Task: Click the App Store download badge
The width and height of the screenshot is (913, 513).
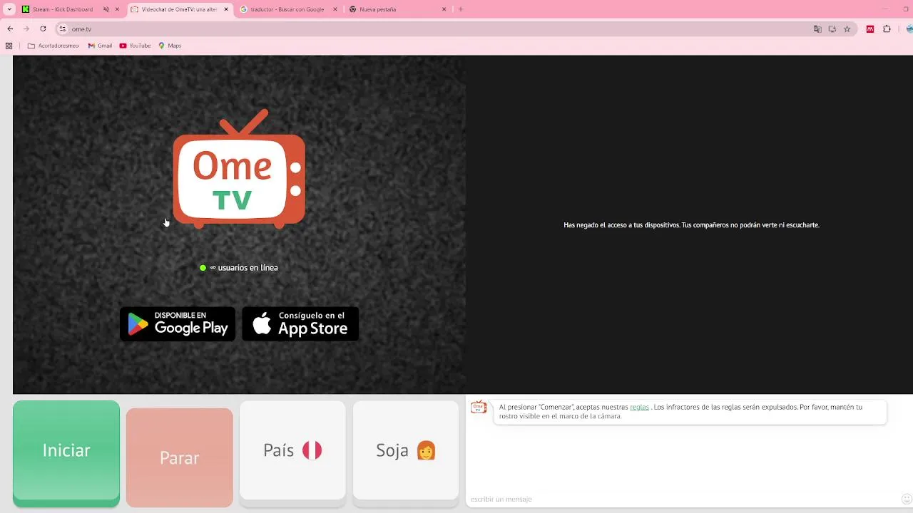Action: point(300,324)
